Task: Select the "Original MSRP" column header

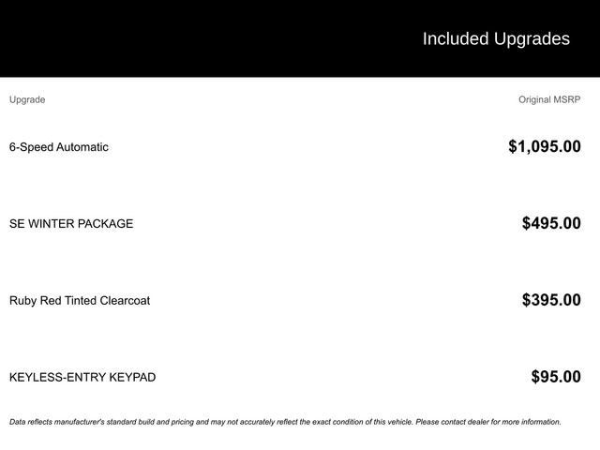Action: (x=549, y=99)
